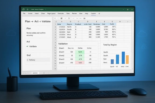The height and width of the screenshot is (103, 155).
Task: Click the previous sheet navigation arrow
Action: (x=24, y=73)
